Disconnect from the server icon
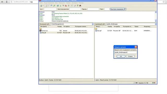The image size is (167, 94). [x=66, y=6]
